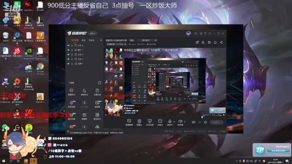292x164 pixels.
Task: Click the TenProtect popup at desktop corner
Action: tap(272, 150)
